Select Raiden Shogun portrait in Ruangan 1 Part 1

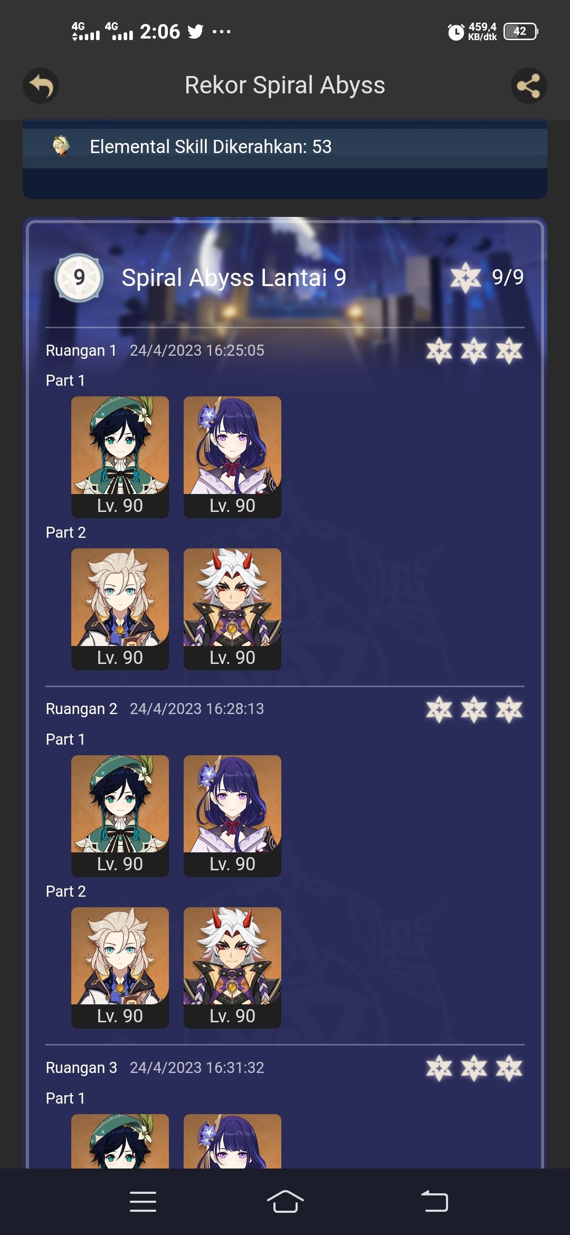click(x=232, y=457)
